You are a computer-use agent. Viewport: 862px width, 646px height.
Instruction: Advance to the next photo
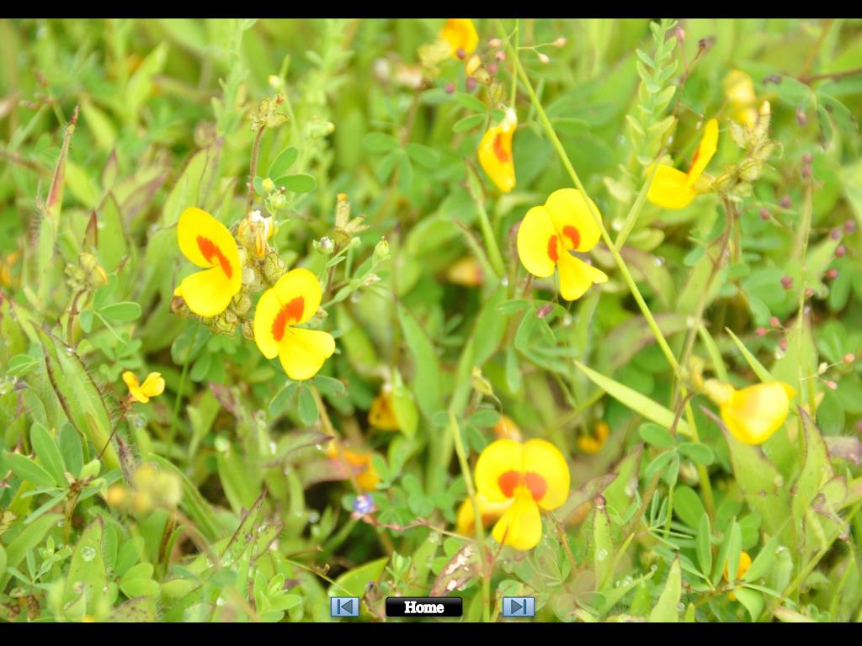(519, 606)
